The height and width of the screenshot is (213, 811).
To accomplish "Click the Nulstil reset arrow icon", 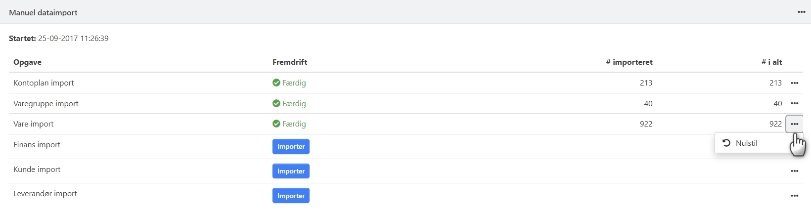I will 726,143.
